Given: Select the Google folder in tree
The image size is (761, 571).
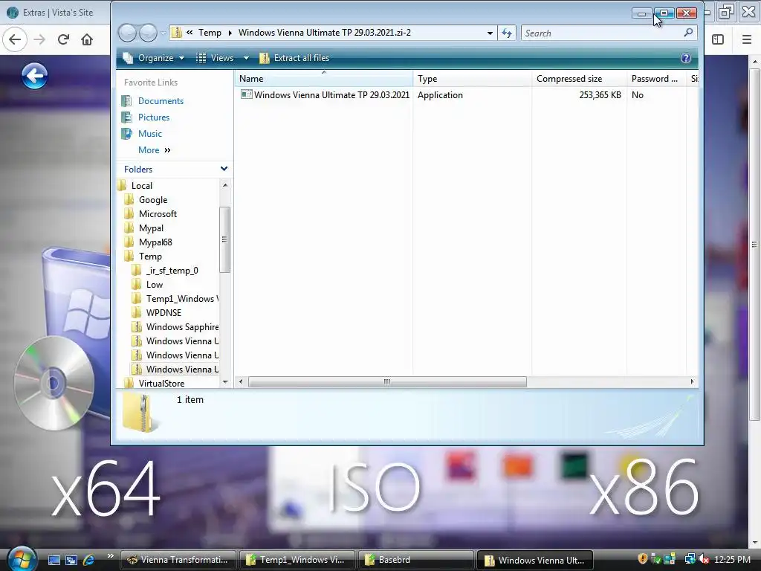Looking at the screenshot, I should tap(153, 199).
